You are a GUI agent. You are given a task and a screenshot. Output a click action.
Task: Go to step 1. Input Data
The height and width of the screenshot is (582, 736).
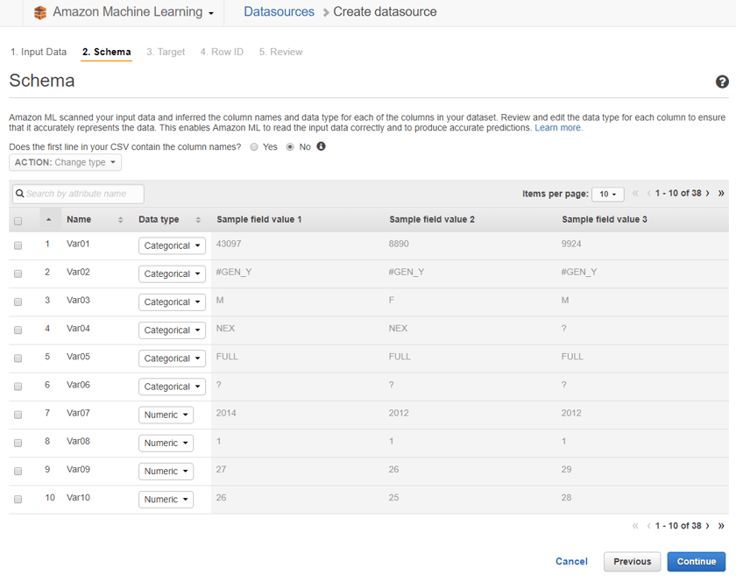click(x=39, y=52)
